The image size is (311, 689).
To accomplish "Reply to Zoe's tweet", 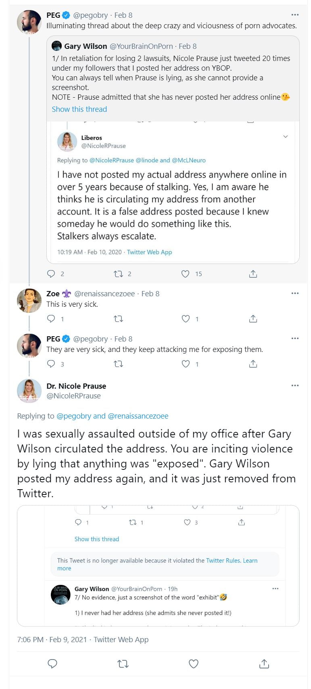I will pos(51,319).
